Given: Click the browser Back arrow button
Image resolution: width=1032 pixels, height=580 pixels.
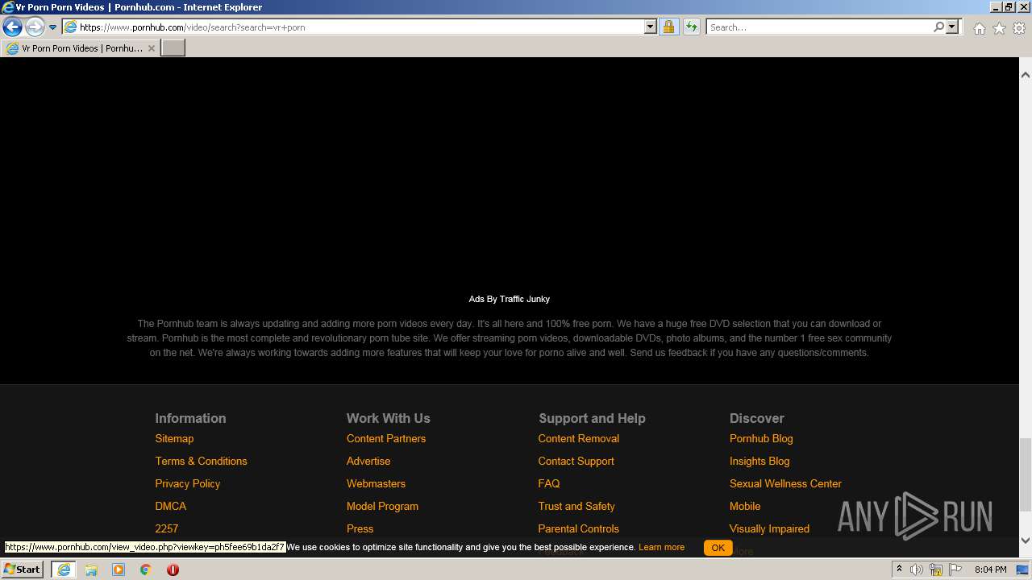Looking at the screenshot, I should tap(12, 27).
